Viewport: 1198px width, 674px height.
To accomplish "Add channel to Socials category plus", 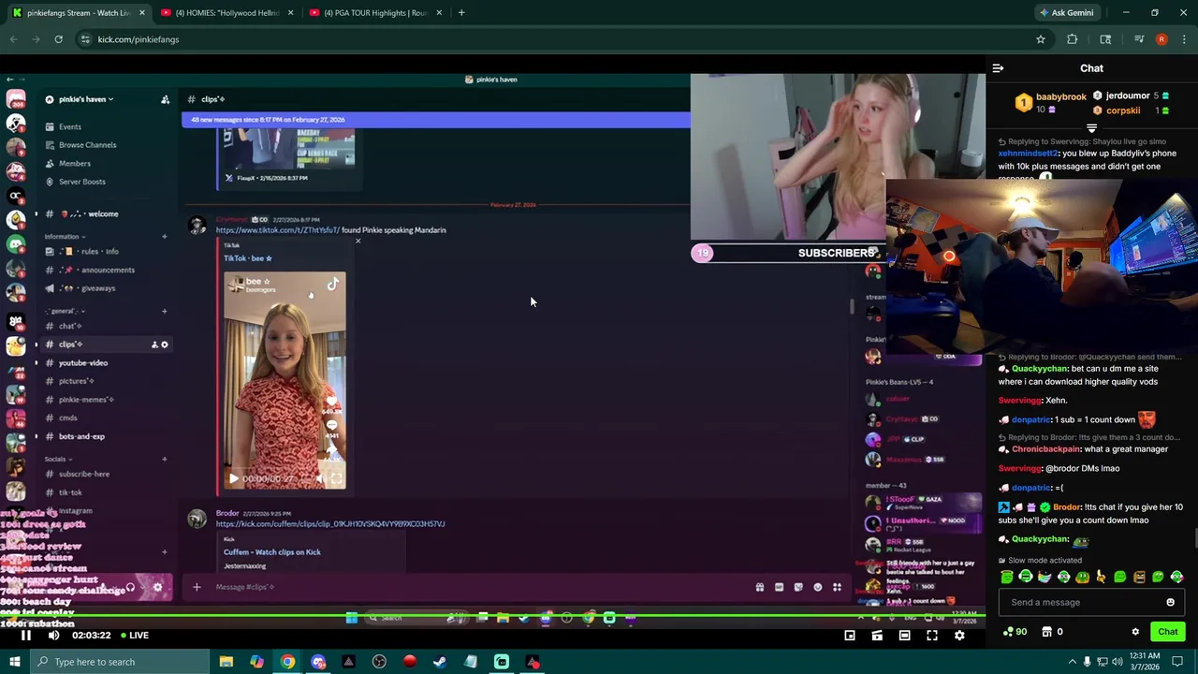I will (x=165, y=460).
